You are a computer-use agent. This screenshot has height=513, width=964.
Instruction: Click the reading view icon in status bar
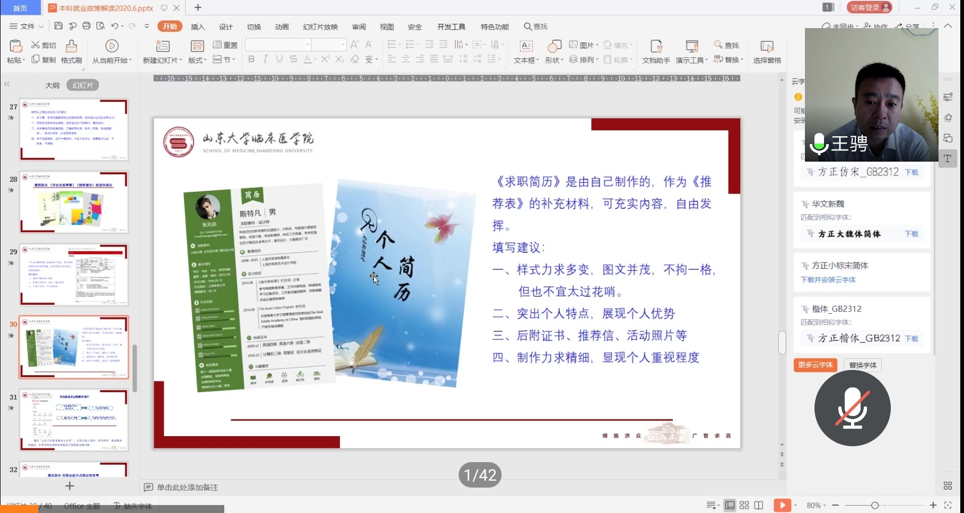click(759, 506)
